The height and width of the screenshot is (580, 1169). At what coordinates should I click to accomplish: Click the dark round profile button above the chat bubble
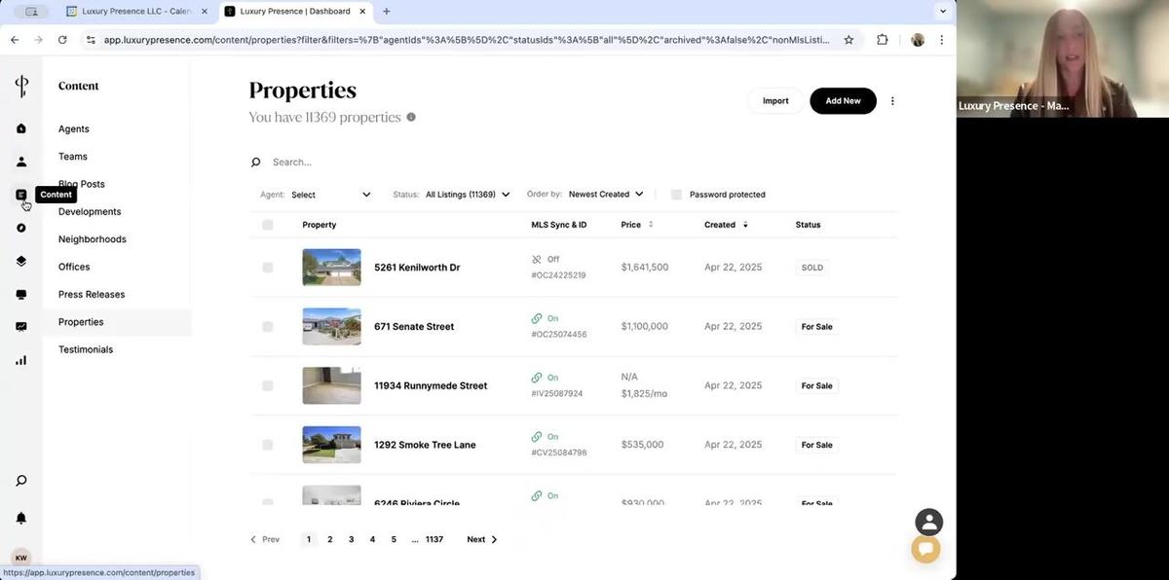pos(929,522)
